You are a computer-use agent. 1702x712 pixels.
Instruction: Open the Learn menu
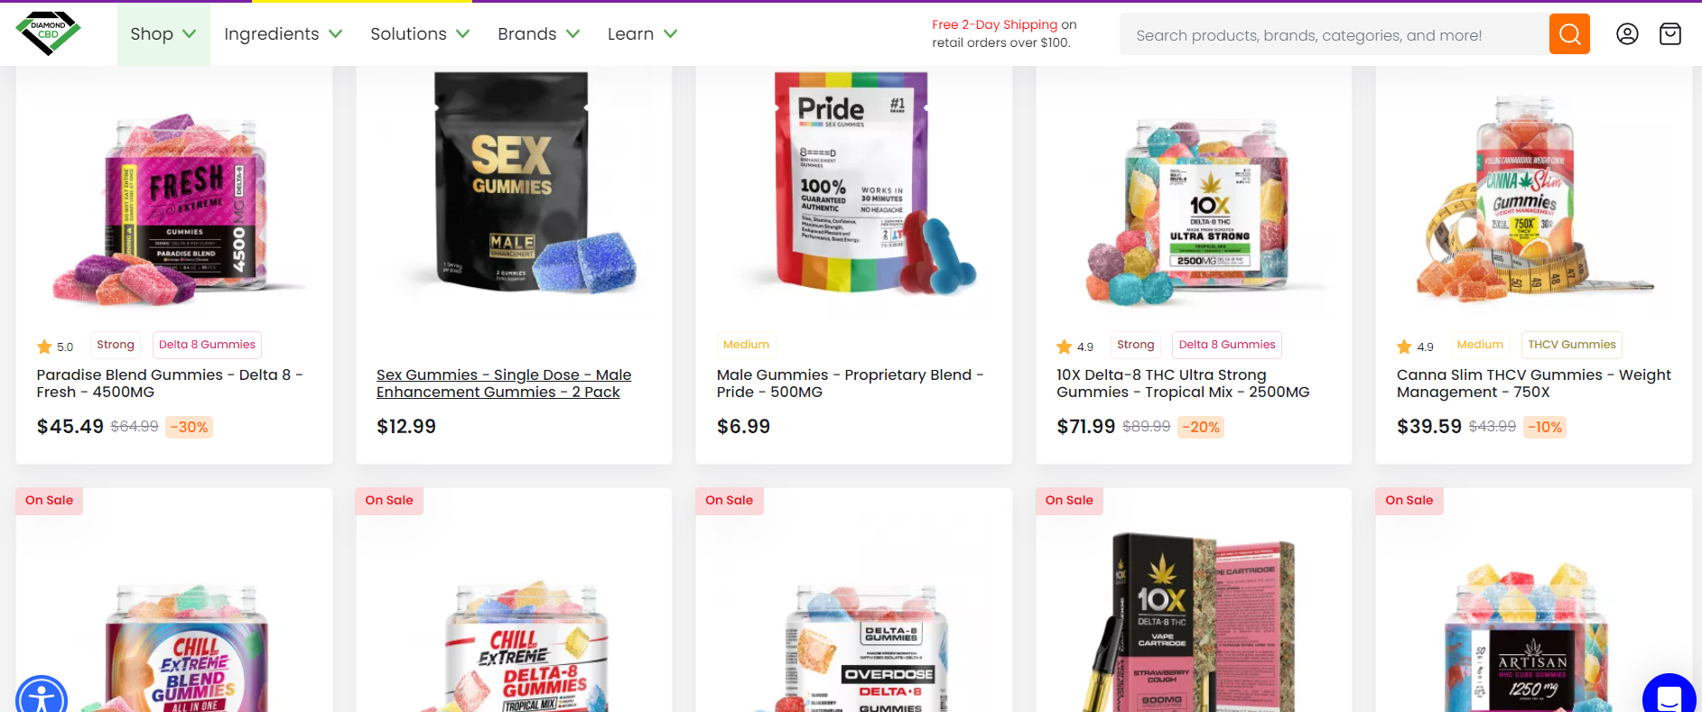642,34
